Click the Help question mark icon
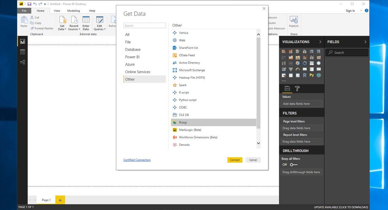Screen dimensions: 388x210 pos(367,11)
